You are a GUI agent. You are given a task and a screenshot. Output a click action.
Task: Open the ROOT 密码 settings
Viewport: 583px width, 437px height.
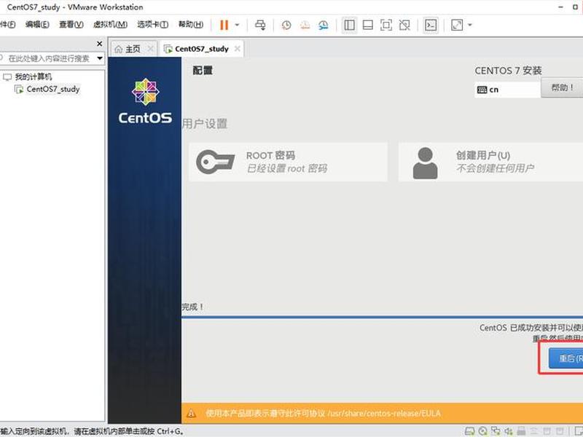288,162
